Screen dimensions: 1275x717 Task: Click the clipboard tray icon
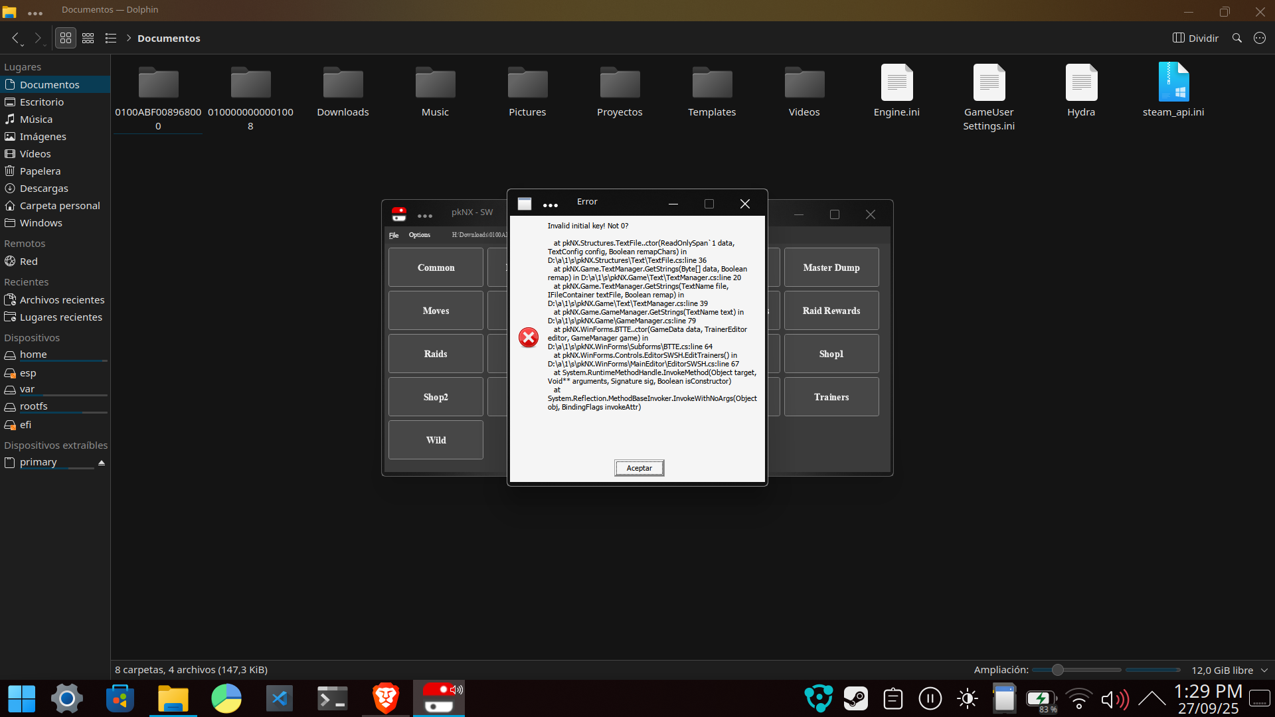point(892,698)
